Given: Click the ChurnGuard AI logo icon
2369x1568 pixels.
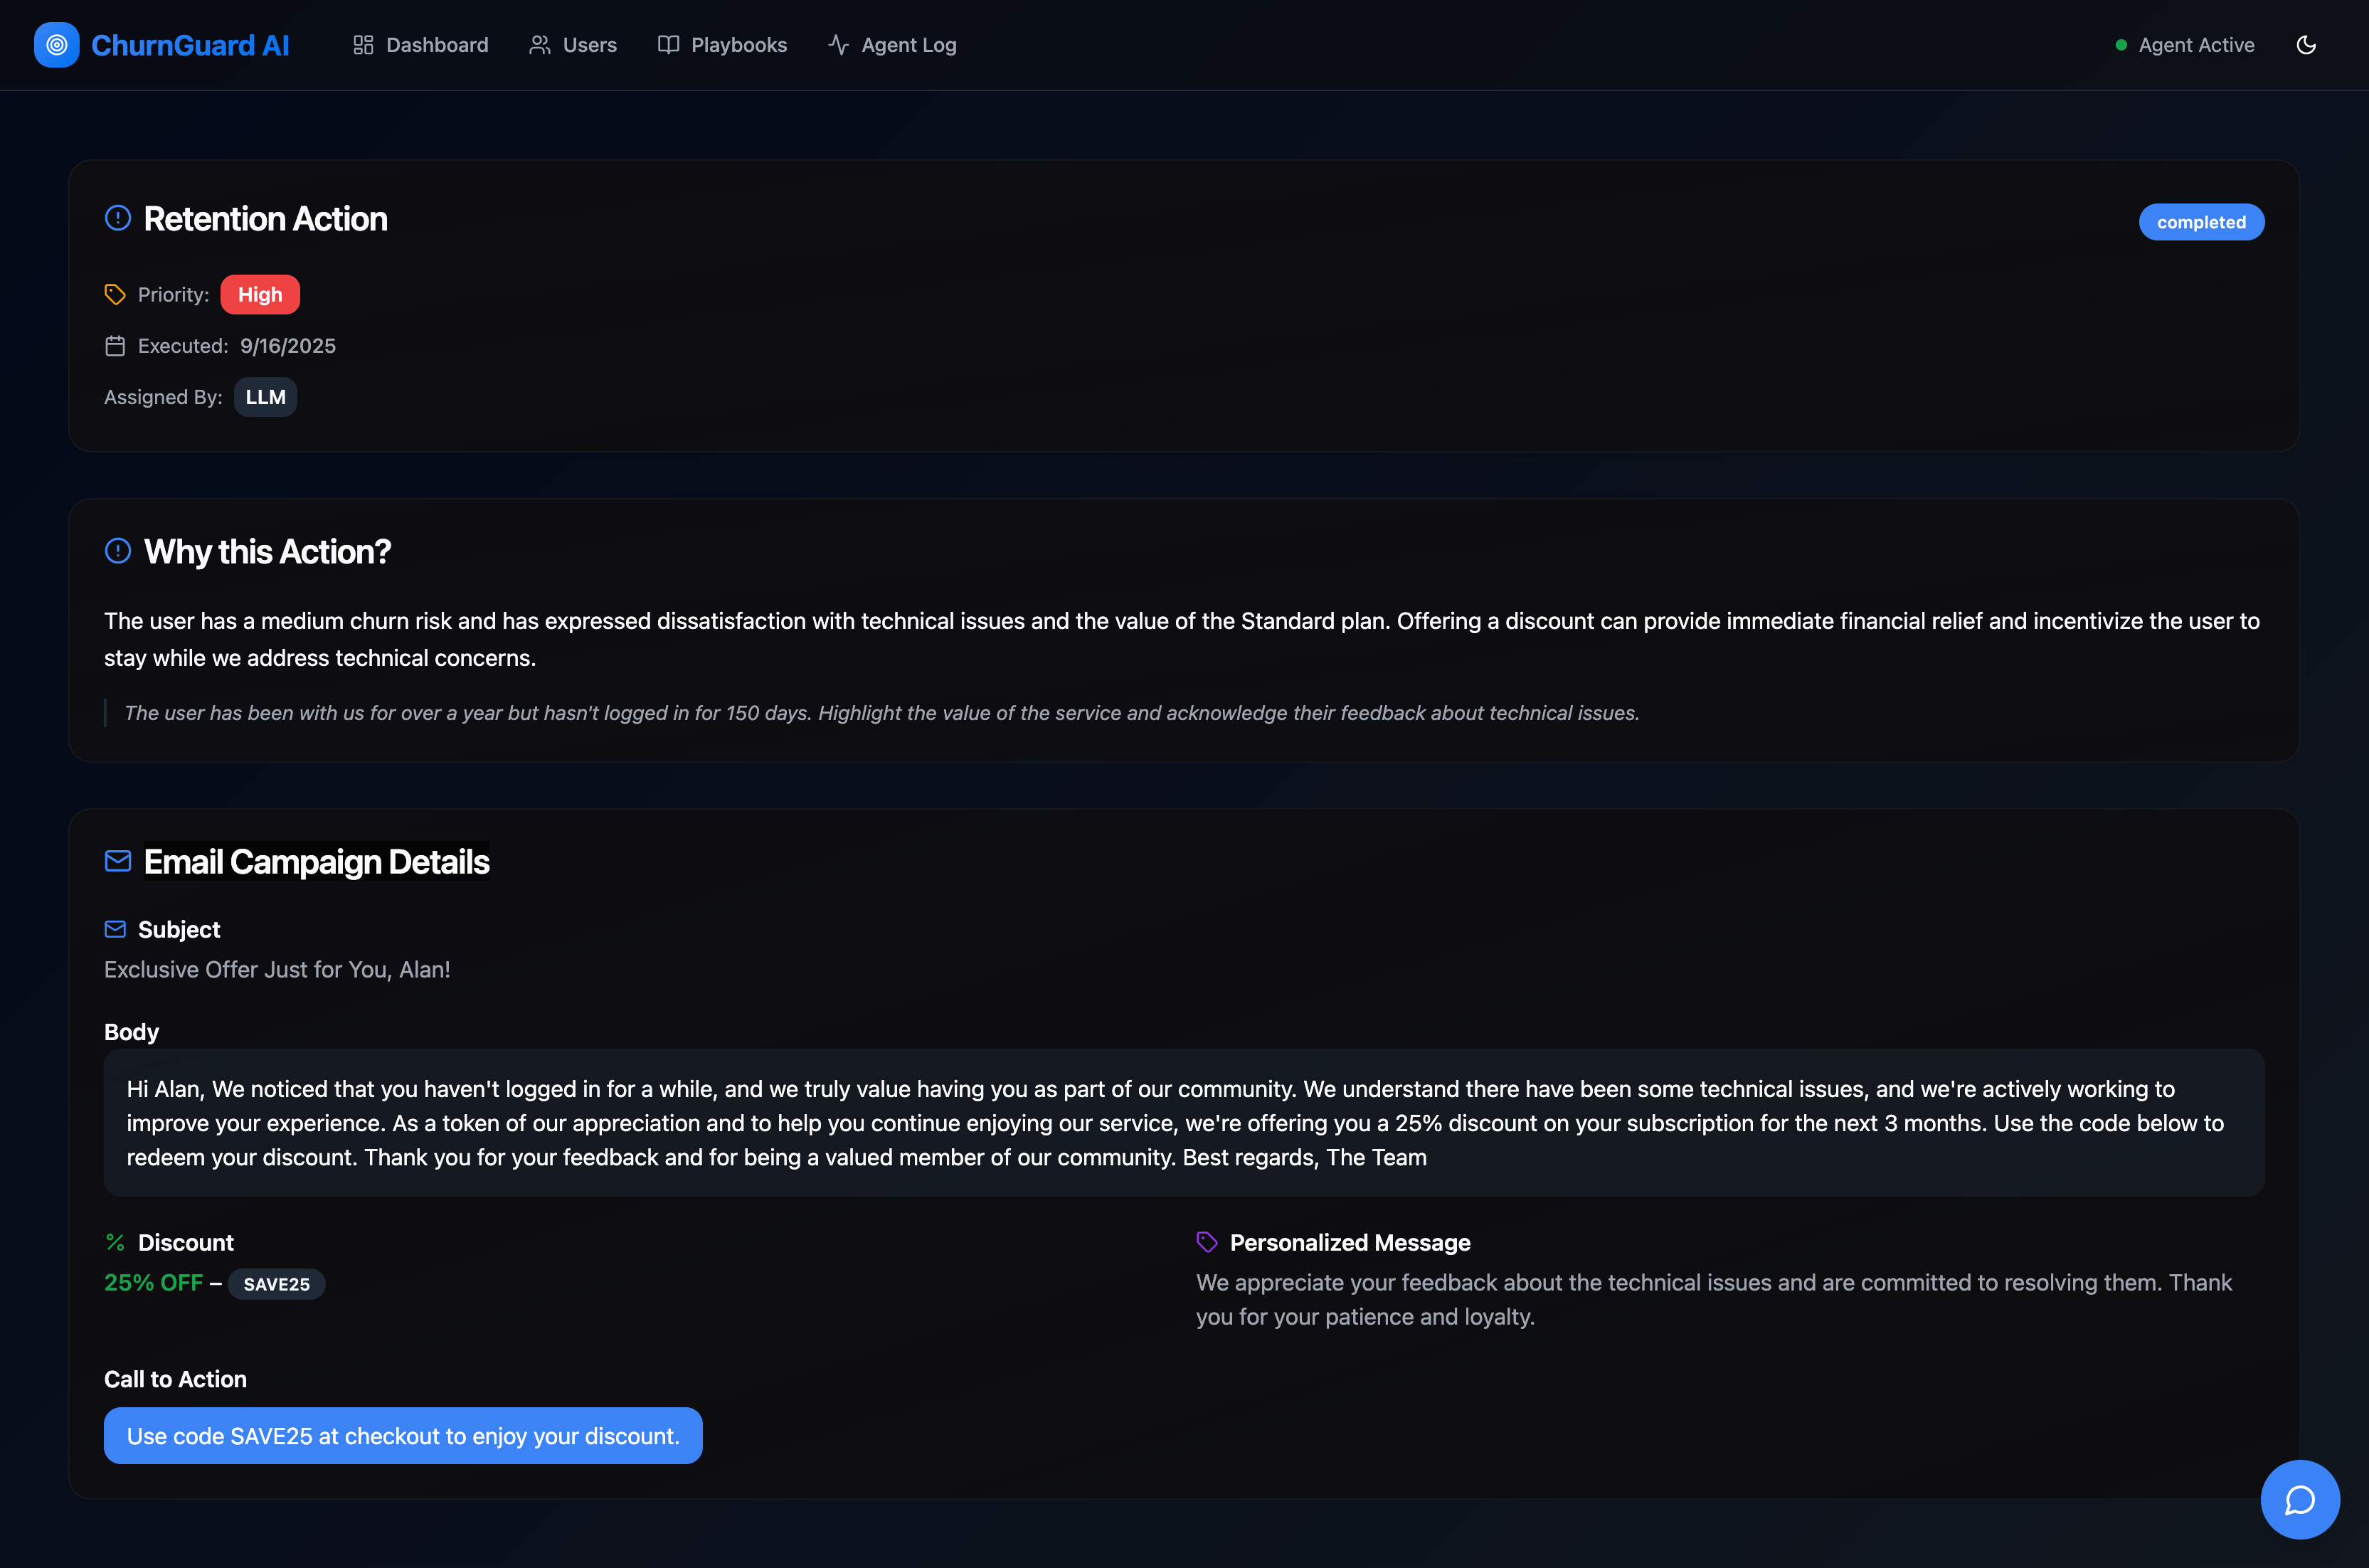Looking at the screenshot, I should (x=57, y=45).
